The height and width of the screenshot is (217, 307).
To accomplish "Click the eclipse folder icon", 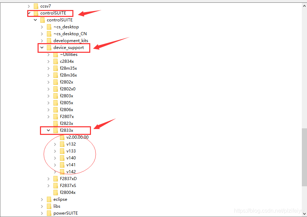I will click(49, 199).
